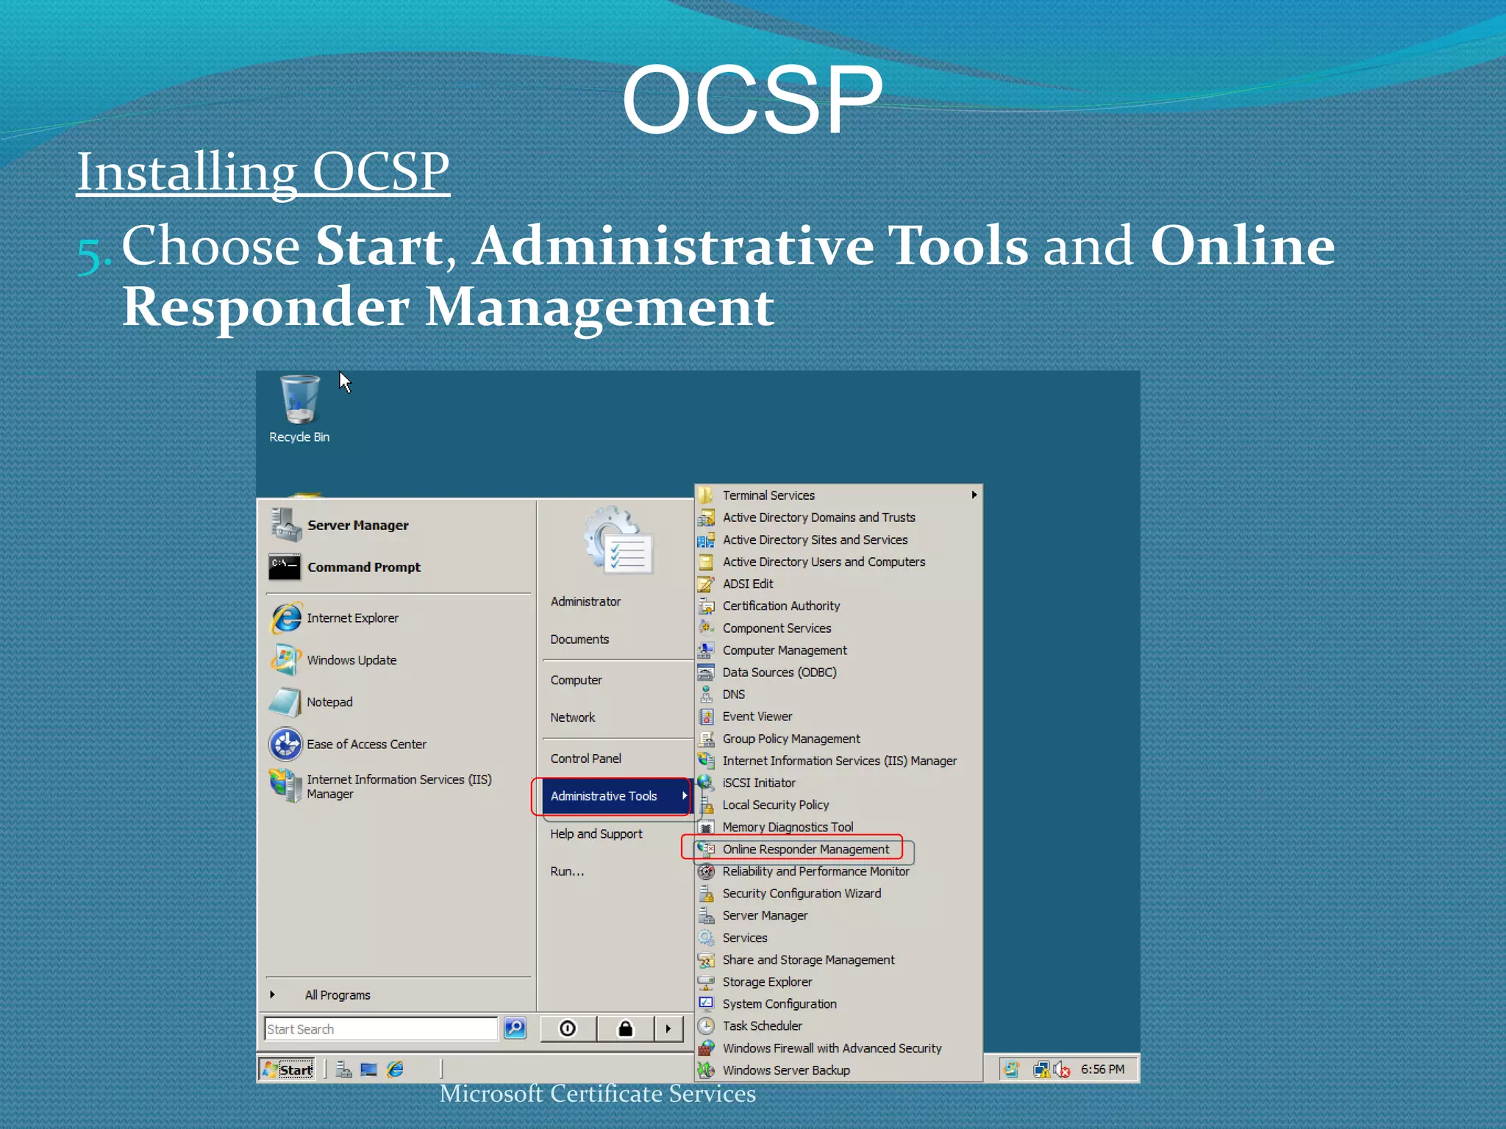The width and height of the screenshot is (1506, 1129).
Task: Open Internet Information Services (IIS) Manager entry
Action: pos(839,761)
